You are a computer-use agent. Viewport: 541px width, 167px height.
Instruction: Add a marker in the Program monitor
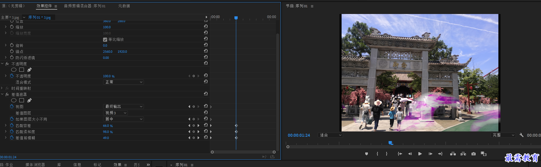pos(366,154)
